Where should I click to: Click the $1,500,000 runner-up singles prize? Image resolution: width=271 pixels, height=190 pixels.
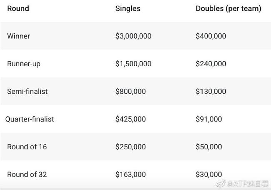(x=133, y=64)
